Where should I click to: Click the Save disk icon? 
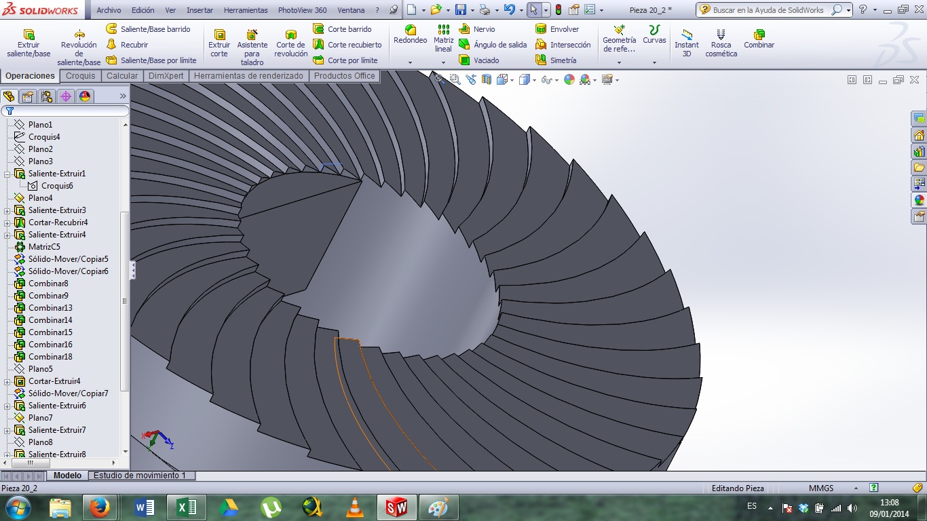pyautogui.click(x=460, y=9)
